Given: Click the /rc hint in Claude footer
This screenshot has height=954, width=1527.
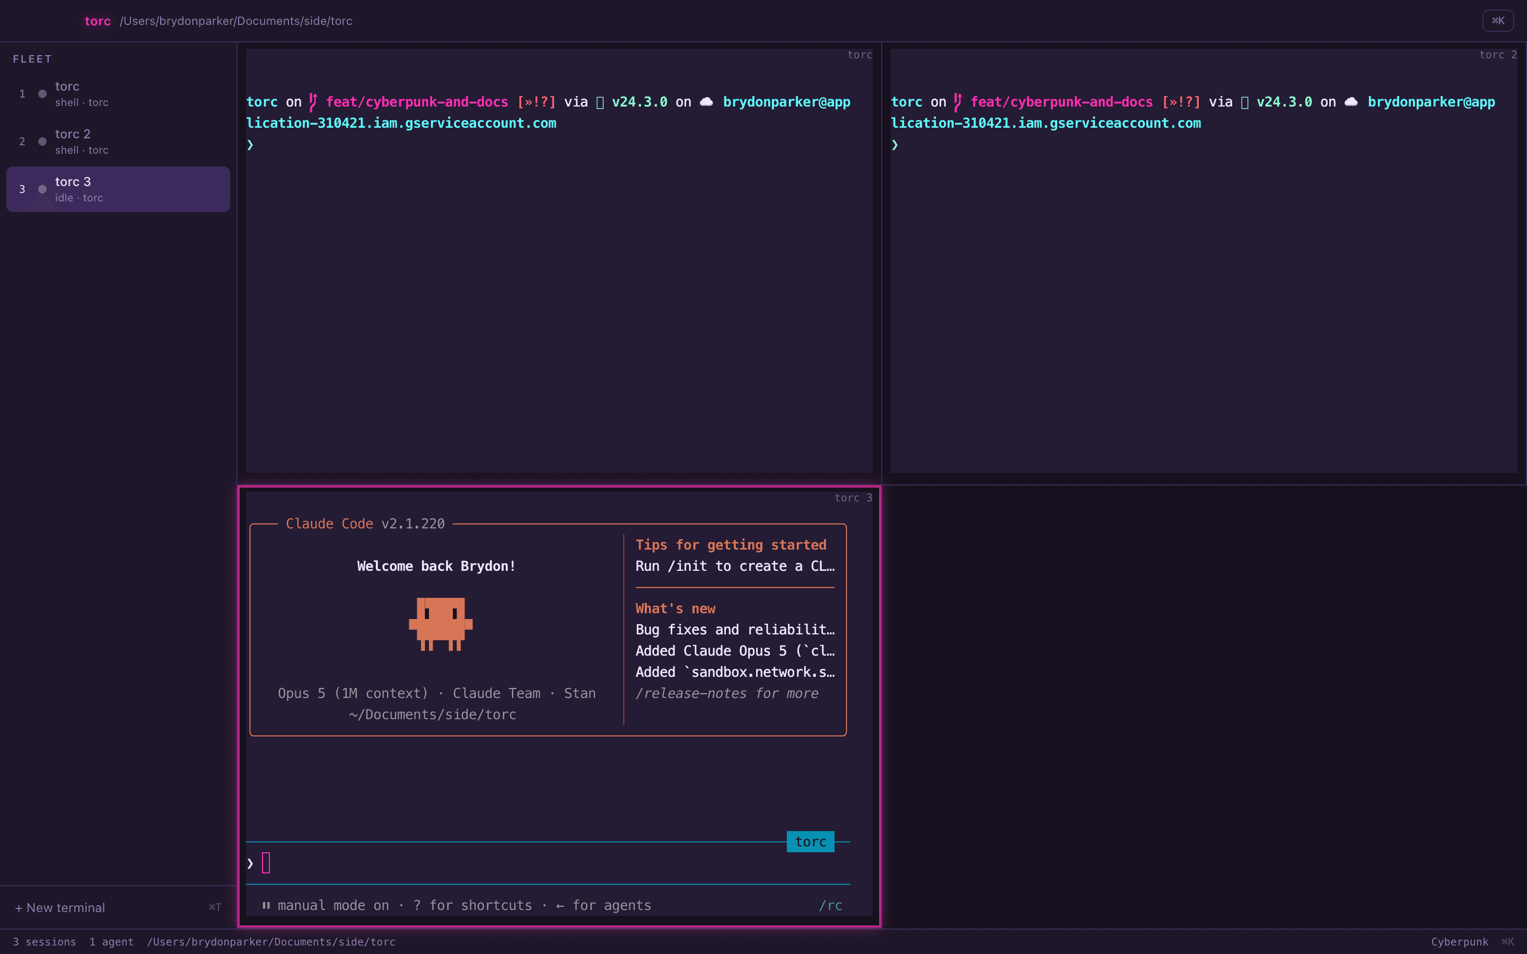Looking at the screenshot, I should [x=830, y=905].
